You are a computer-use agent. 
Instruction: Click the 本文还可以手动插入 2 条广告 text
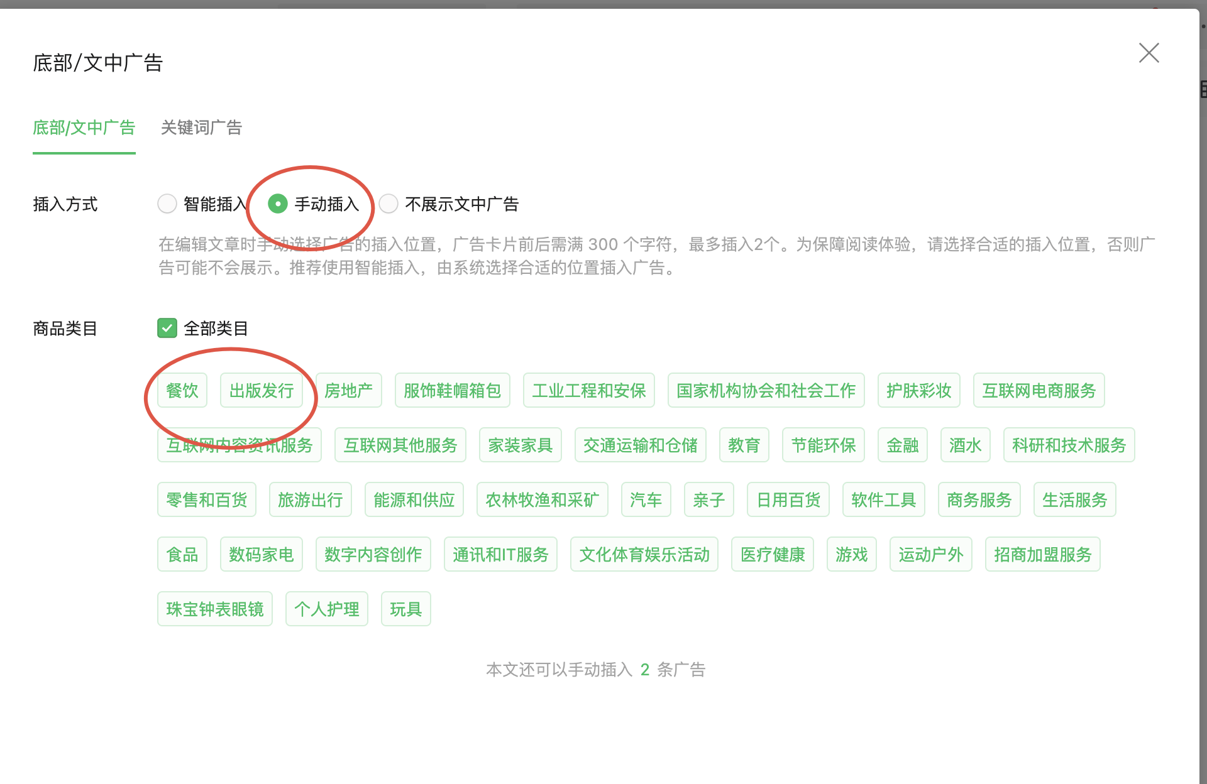[595, 670]
